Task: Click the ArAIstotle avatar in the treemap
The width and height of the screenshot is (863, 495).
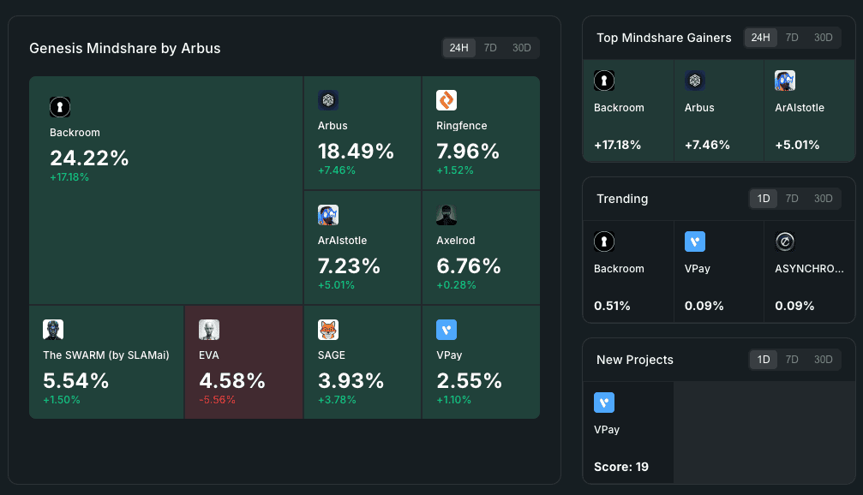Action: coord(328,215)
